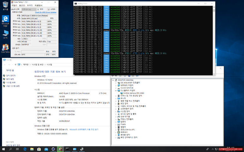Click the up-arrow navigation icon in System window

(x=15, y=65)
